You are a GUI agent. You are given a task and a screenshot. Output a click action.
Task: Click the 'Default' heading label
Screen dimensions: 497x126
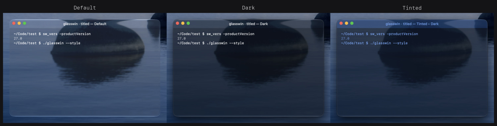(x=85, y=8)
